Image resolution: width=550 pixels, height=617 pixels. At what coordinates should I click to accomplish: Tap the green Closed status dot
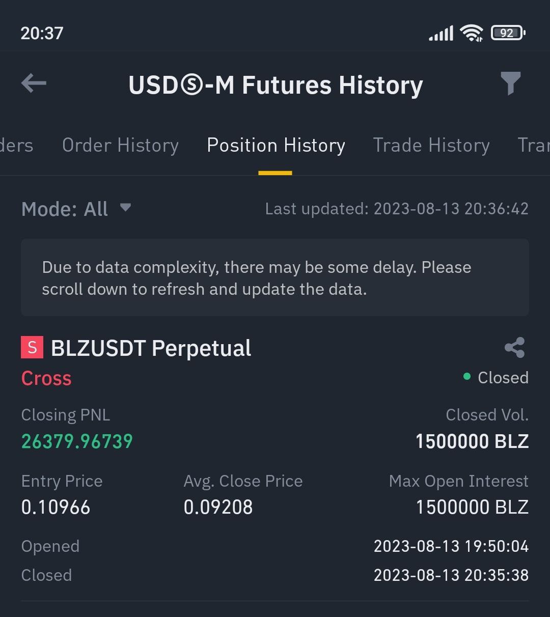(x=466, y=377)
